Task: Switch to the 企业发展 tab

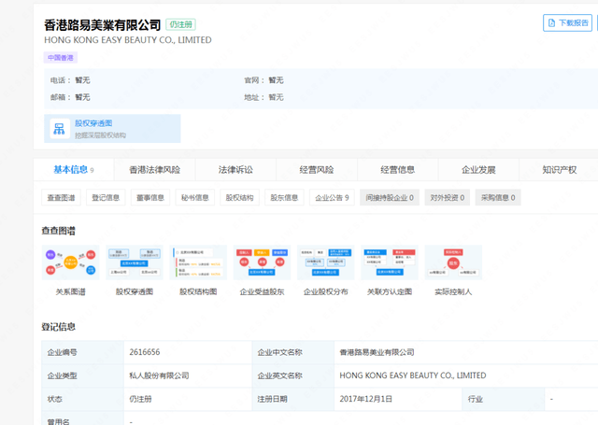Action: (x=478, y=170)
